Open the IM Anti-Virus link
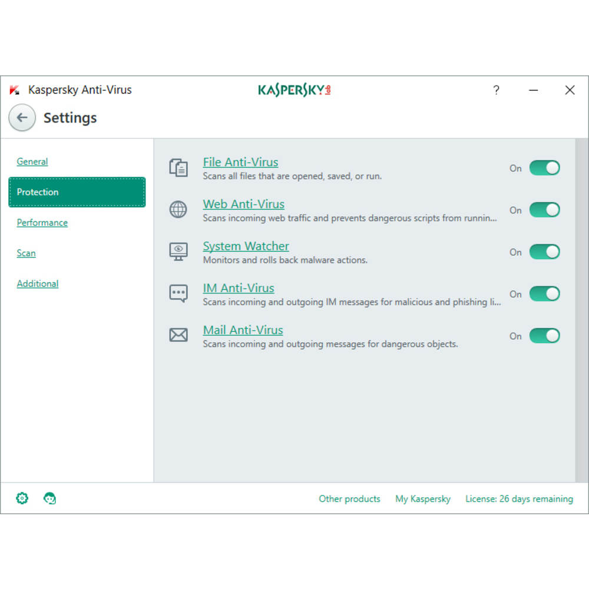The image size is (589, 589). pos(239,288)
